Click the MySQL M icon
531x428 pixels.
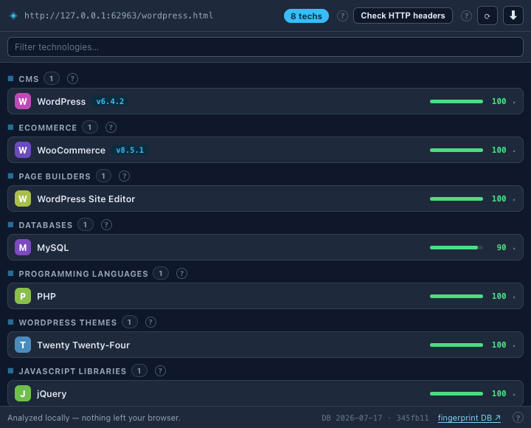click(x=23, y=247)
